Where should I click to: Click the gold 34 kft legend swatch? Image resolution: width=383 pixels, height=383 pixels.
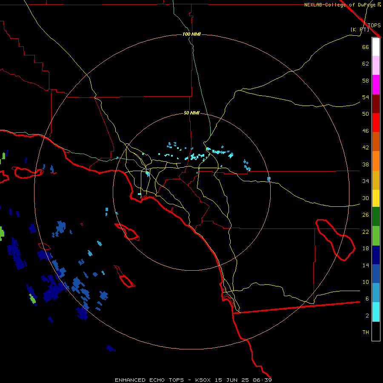(376, 180)
